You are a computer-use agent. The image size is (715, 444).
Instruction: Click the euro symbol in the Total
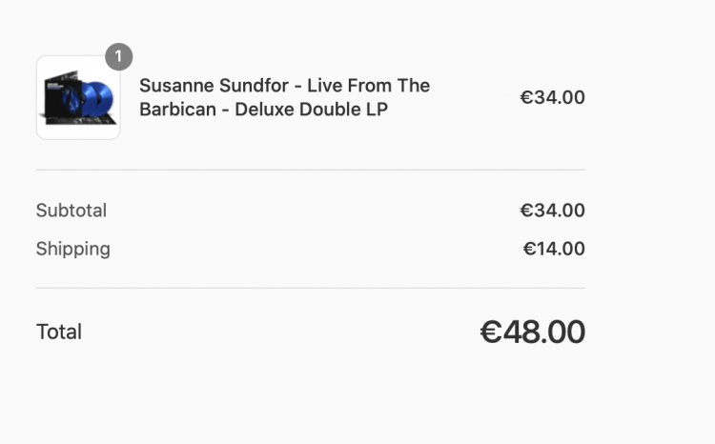490,332
